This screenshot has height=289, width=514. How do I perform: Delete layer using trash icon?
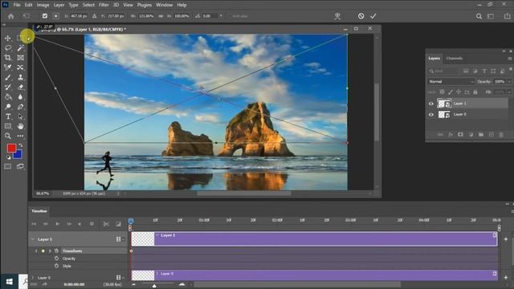(501, 135)
